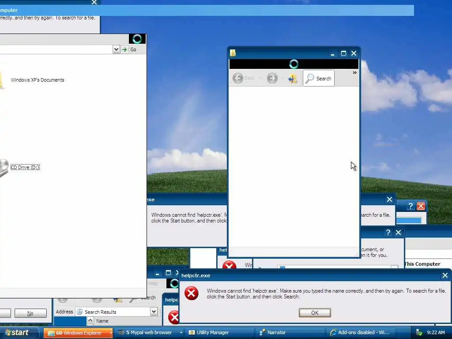Click the CD drive disc icon

point(4,167)
